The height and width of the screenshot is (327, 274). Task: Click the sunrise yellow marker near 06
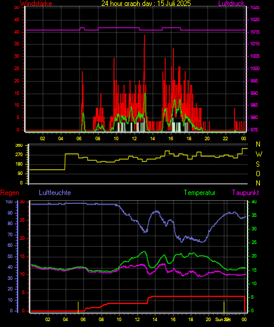click(78, 307)
